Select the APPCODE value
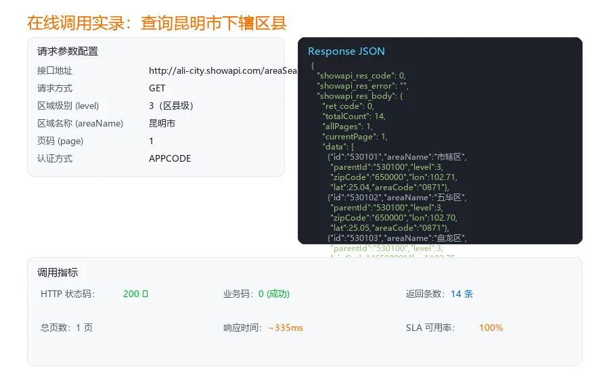609x379 pixels. 170,158
